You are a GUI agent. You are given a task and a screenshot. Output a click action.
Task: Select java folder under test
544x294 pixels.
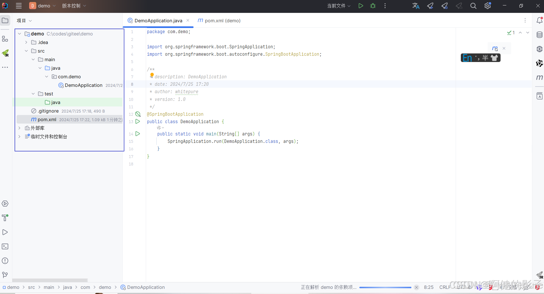[56, 102]
